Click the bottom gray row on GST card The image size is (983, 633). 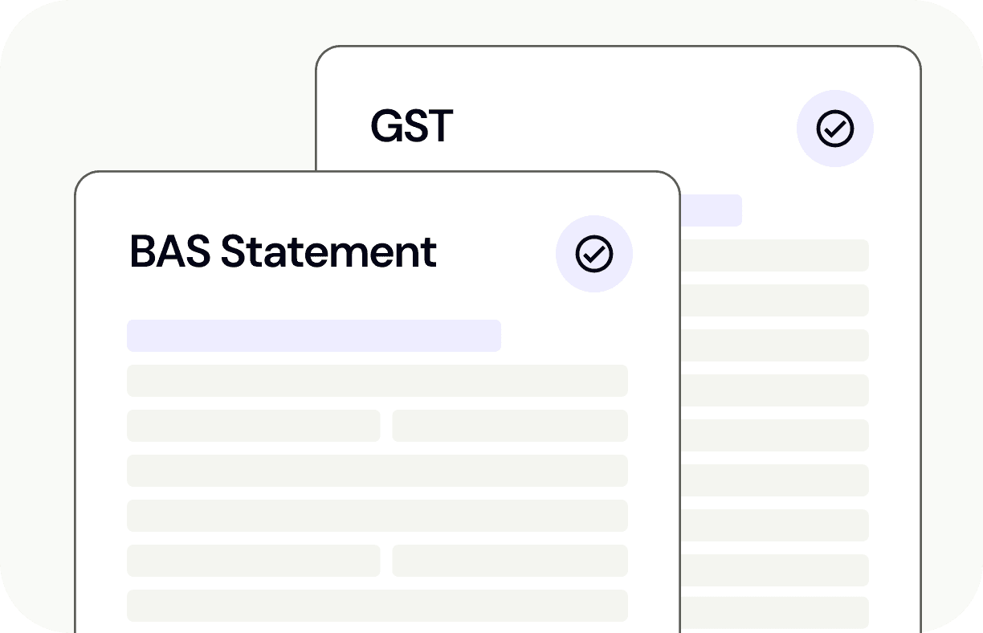[x=774, y=612]
